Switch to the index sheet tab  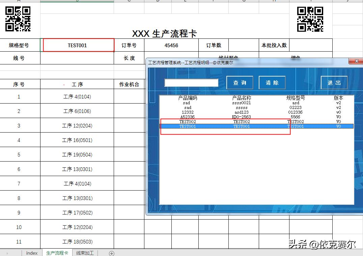(31, 253)
